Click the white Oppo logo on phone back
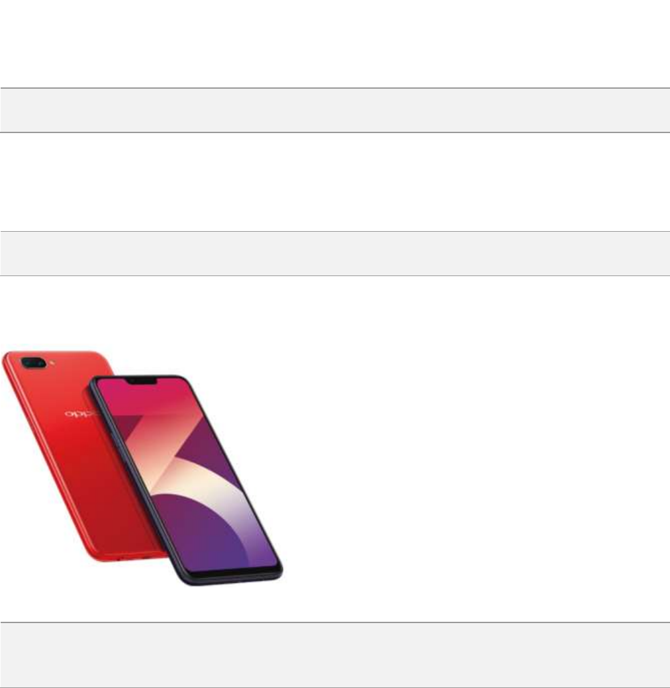Image resolution: width=670 pixels, height=688 pixels. click(x=79, y=414)
